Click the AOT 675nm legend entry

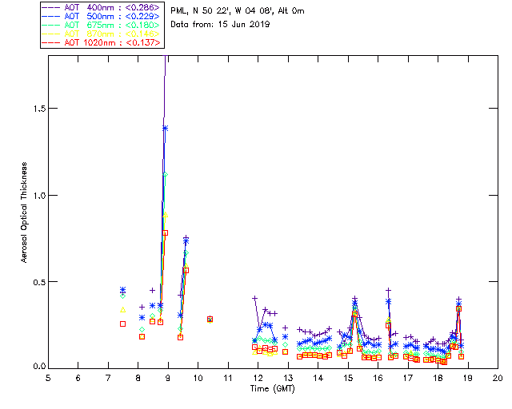point(102,25)
